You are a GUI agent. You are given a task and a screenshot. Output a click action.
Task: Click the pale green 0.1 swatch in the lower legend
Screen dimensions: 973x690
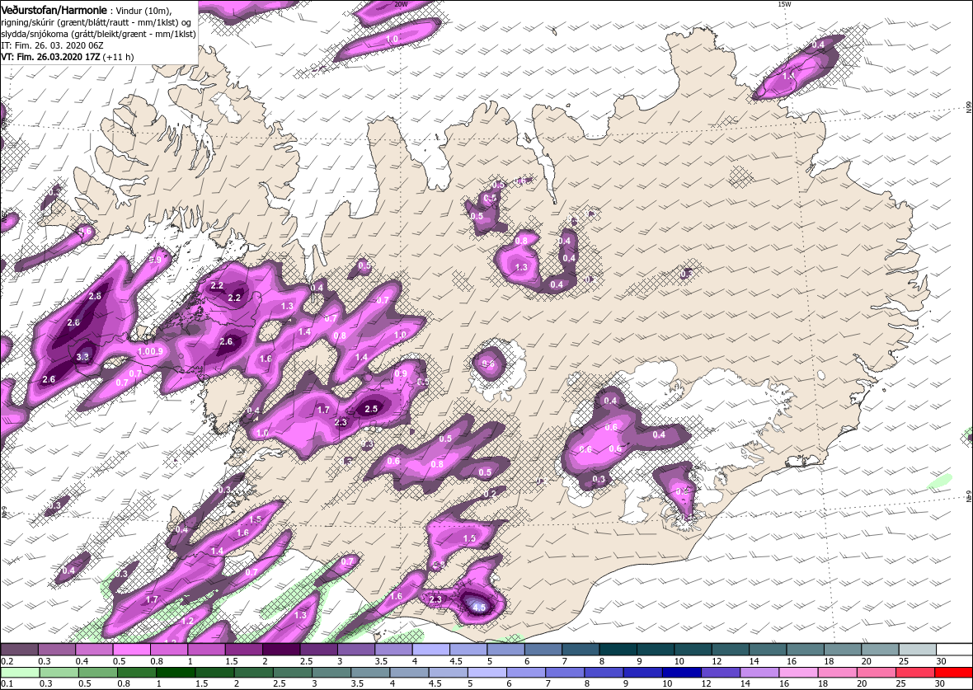[21, 673]
